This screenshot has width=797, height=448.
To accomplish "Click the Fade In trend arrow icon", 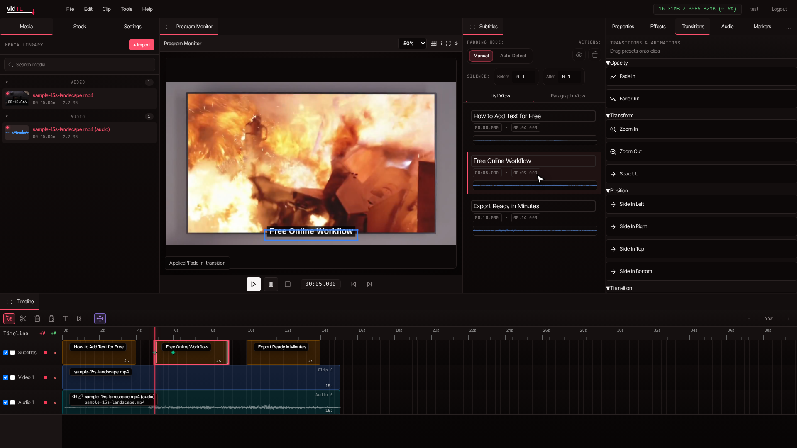I will pyautogui.click(x=613, y=77).
